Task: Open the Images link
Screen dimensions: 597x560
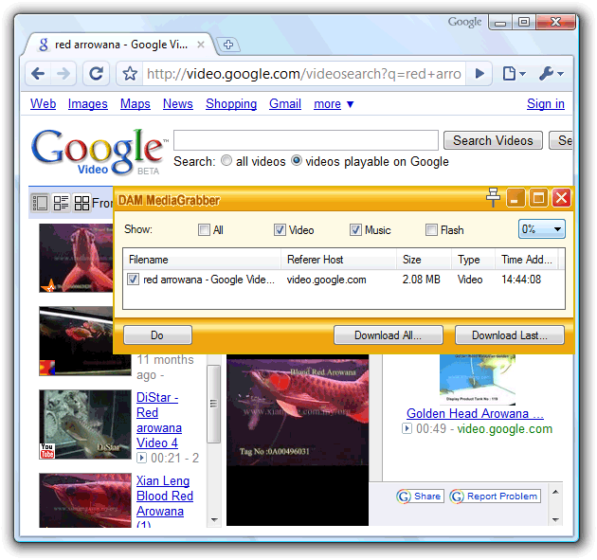Action: (88, 103)
